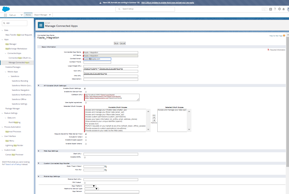The width and height of the screenshot is (289, 194).
Task: Open the notifications bell
Action: [x=284, y=9]
